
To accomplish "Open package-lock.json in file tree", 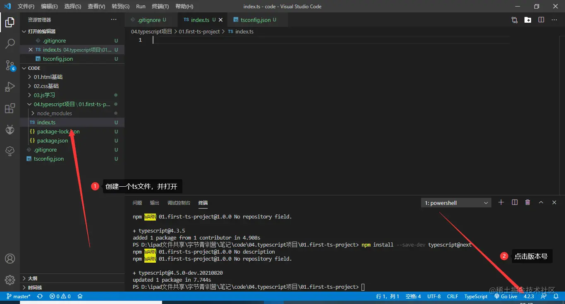I will click(72, 131).
